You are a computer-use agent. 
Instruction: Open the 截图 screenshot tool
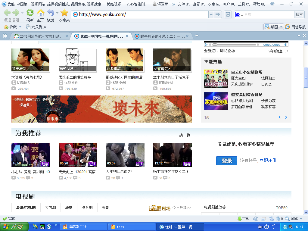point(271,27)
